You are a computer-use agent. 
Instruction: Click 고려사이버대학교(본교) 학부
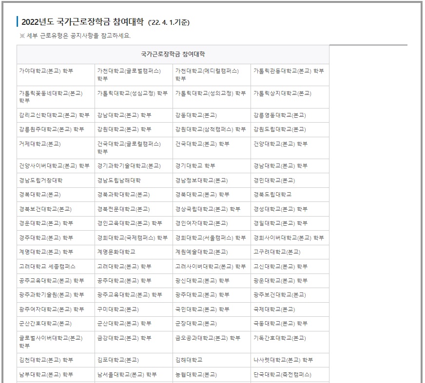[x=211, y=267]
